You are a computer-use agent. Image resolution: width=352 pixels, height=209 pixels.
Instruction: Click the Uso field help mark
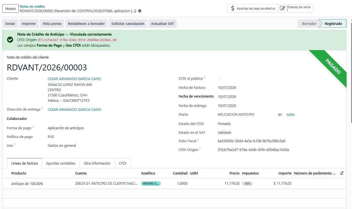tap(15, 145)
